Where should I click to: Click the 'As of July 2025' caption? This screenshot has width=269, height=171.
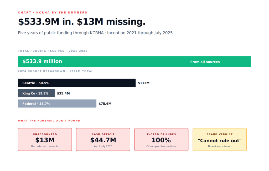pos(103,146)
